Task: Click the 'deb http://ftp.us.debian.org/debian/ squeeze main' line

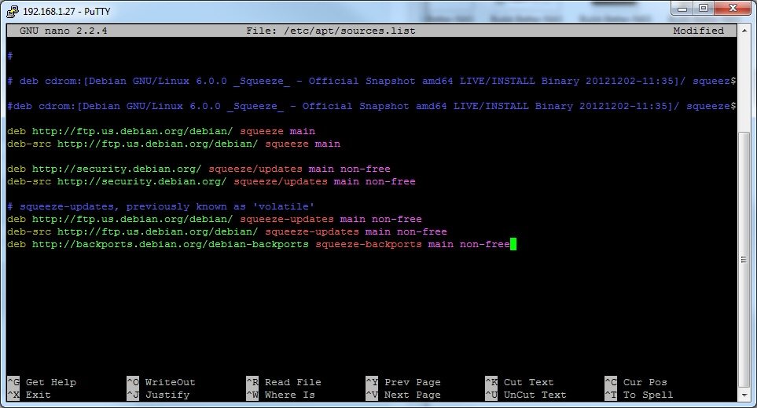Action: tap(161, 131)
